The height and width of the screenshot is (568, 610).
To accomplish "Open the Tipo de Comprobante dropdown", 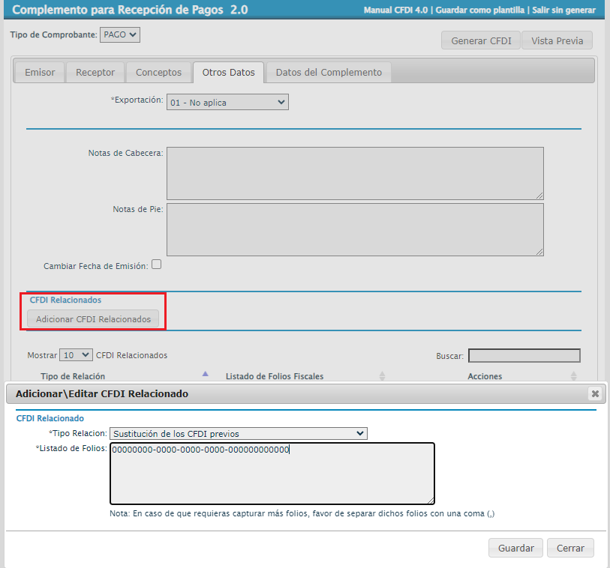I will [x=120, y=34].
